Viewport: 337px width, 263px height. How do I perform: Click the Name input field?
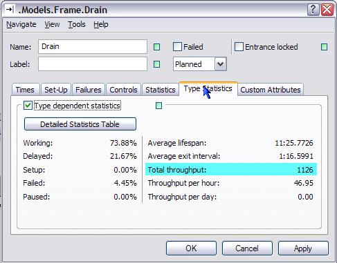point(93,47)
